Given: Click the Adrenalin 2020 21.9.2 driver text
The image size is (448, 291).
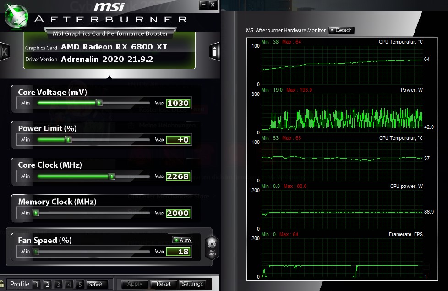Looking at the screenshot, I should coord(107,59).
